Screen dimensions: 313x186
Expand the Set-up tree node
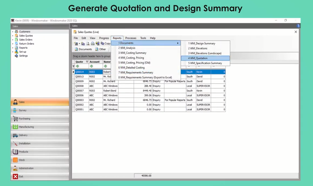[x=13, y=52]
